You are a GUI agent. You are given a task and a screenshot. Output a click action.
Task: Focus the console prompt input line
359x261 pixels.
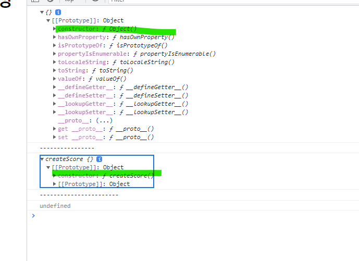click(197, 216)
